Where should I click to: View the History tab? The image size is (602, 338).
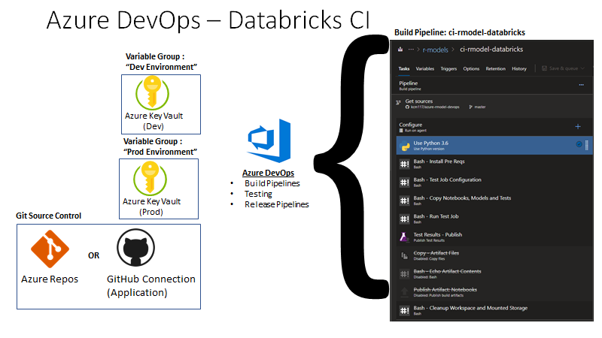tap(519, 68)
